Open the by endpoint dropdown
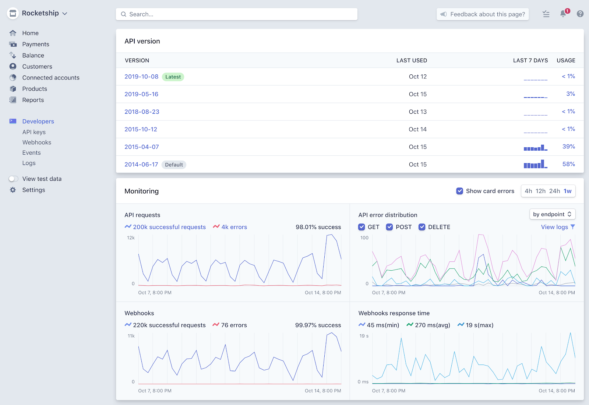 pyautogui.click(x=552, y=214)
